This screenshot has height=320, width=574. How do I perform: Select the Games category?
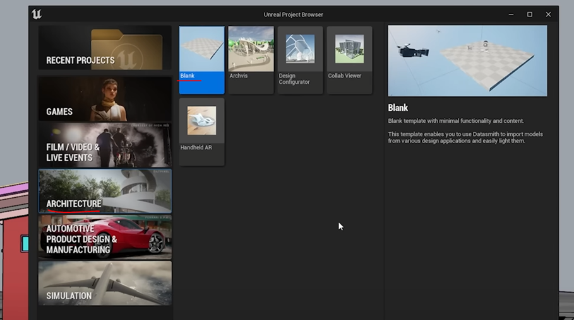coord(105,99)
